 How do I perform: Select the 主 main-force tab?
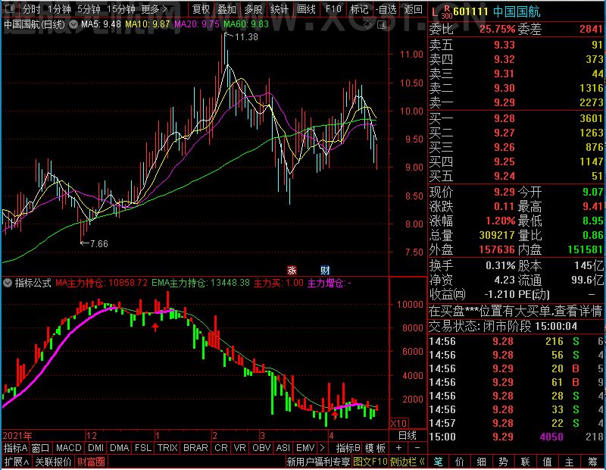click(x=570, y=462)
